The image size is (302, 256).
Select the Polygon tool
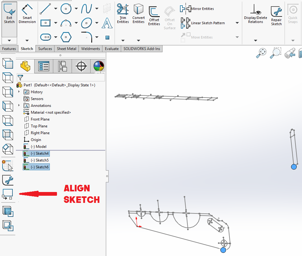pyautogui.click(x=66, y=37)
